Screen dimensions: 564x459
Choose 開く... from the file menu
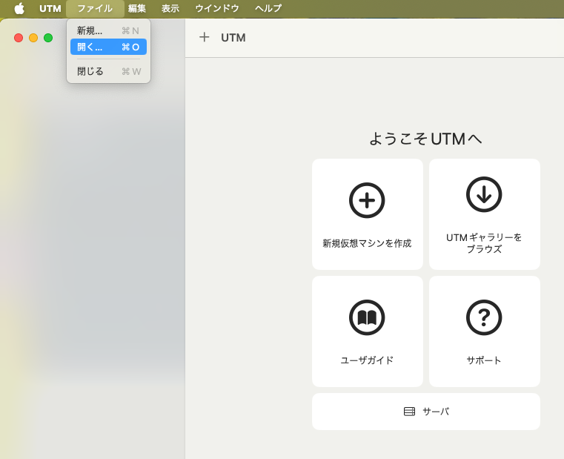tap(108, 47)
